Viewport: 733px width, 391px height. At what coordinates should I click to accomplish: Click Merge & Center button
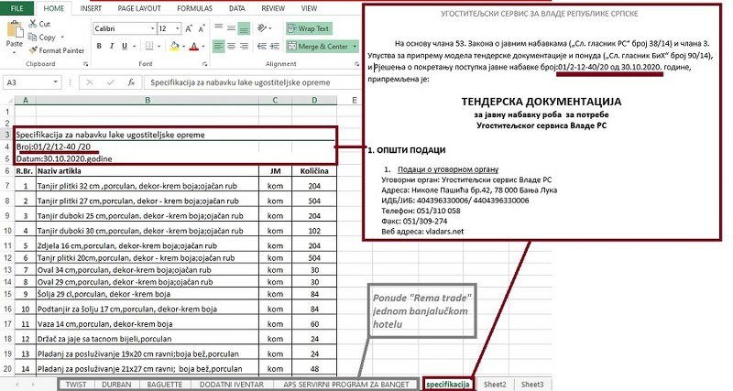coord(318,47)
